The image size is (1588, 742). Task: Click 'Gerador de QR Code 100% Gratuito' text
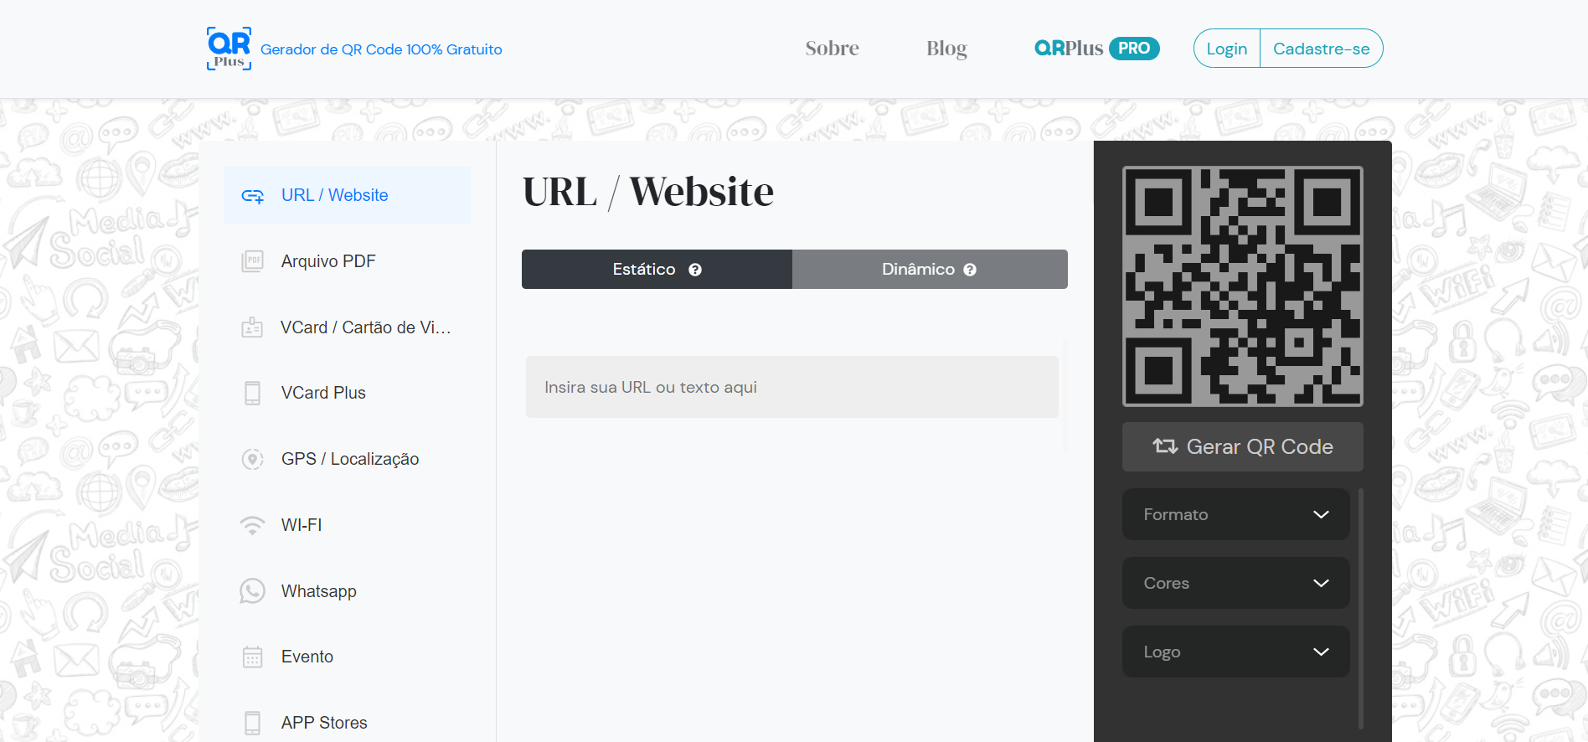point(381,49)
